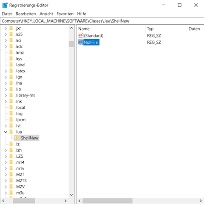The image size is (204, 204).
Task: Click the .lzh folder icon
Action: point(11,150)
